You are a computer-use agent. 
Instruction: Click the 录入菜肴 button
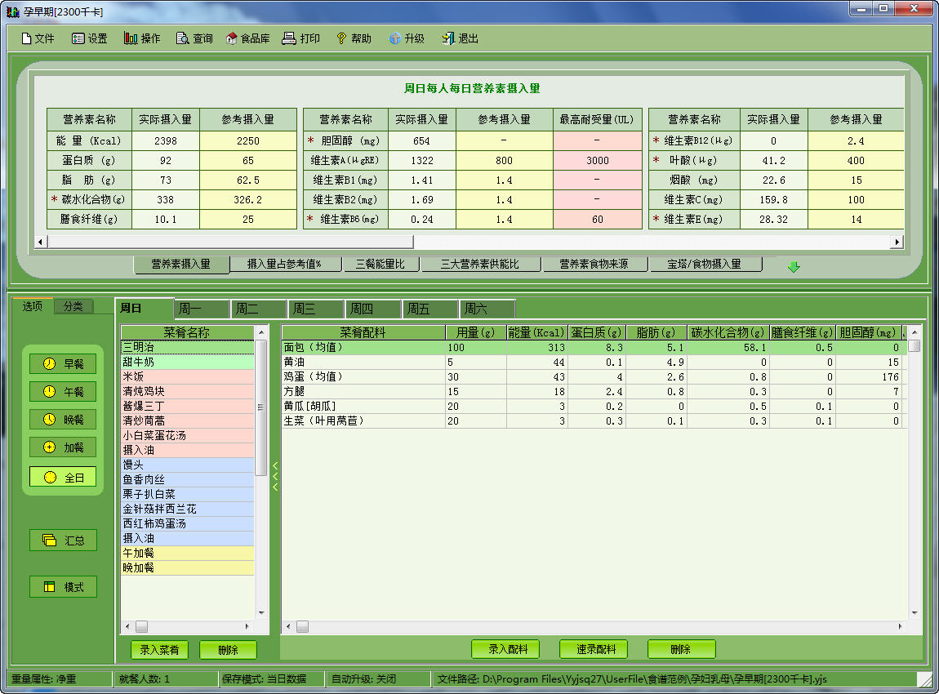(160, 650)
